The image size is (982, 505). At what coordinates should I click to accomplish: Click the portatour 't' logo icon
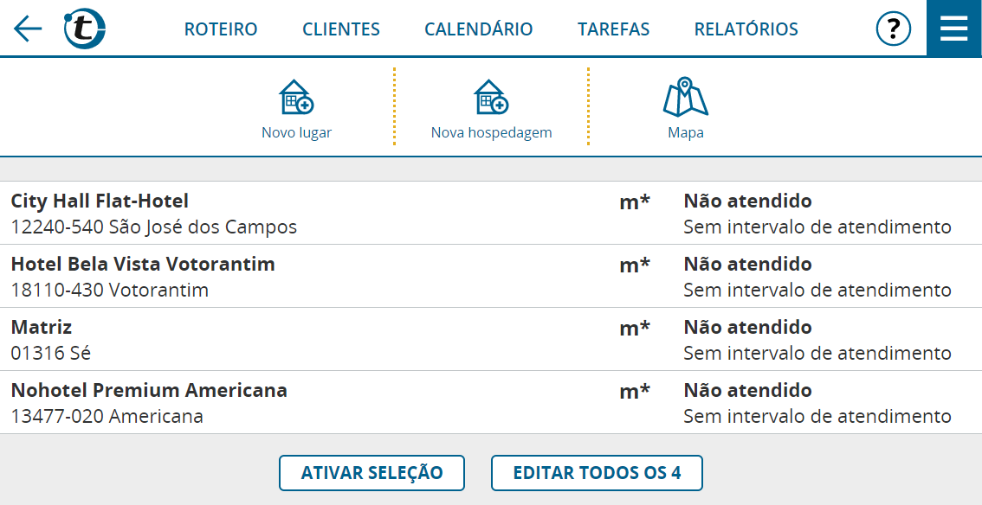85,29
